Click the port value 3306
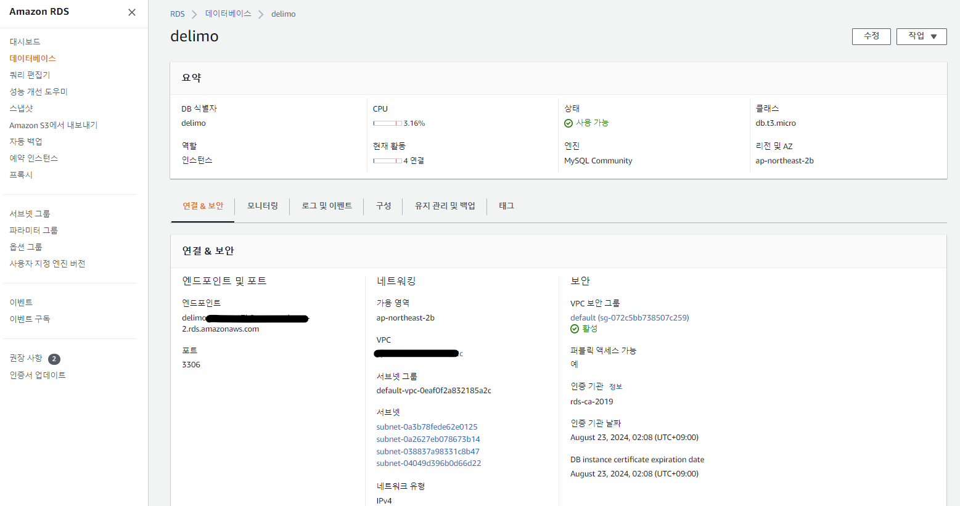This screenshot has height=506, width=960. pos(191,365)
